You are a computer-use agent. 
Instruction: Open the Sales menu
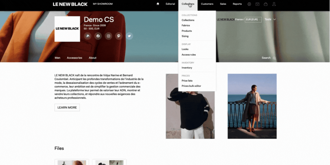click(223, 4)
